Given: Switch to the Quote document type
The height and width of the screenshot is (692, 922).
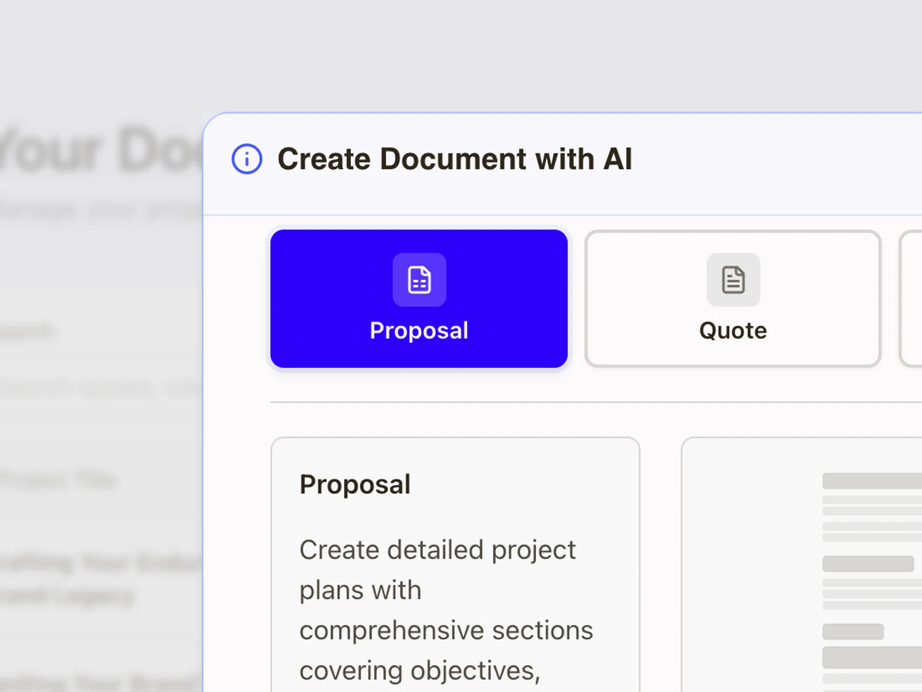Looking at the screenshot, I should (732, 298).
